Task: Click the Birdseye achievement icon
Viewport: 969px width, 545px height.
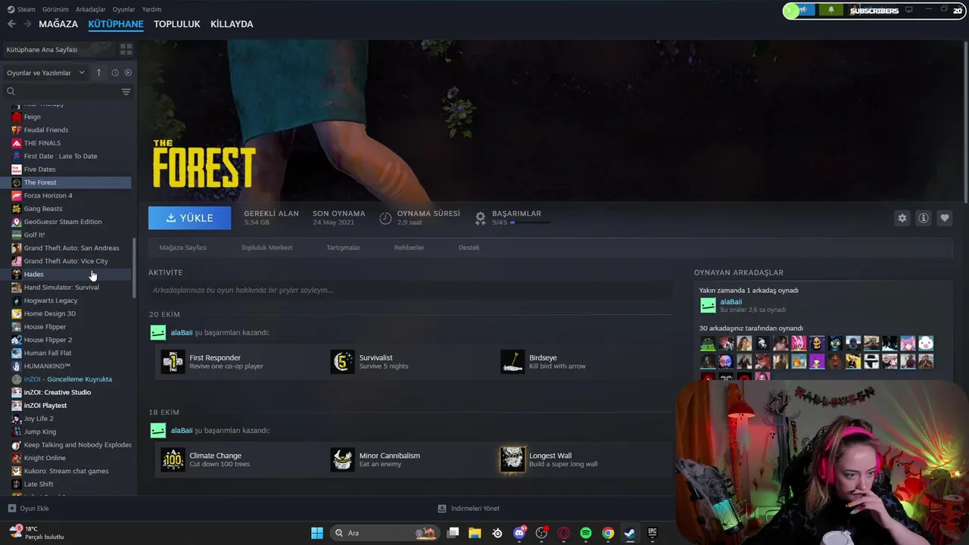Action: pos(513,362)
